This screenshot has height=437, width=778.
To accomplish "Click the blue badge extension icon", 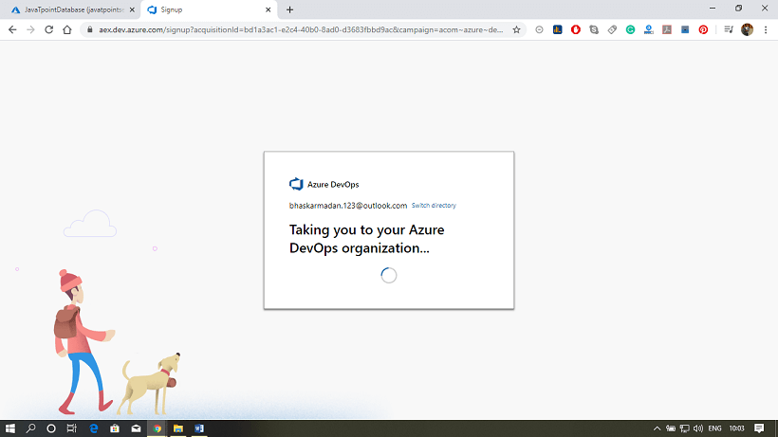I will (x=649, y=29).
